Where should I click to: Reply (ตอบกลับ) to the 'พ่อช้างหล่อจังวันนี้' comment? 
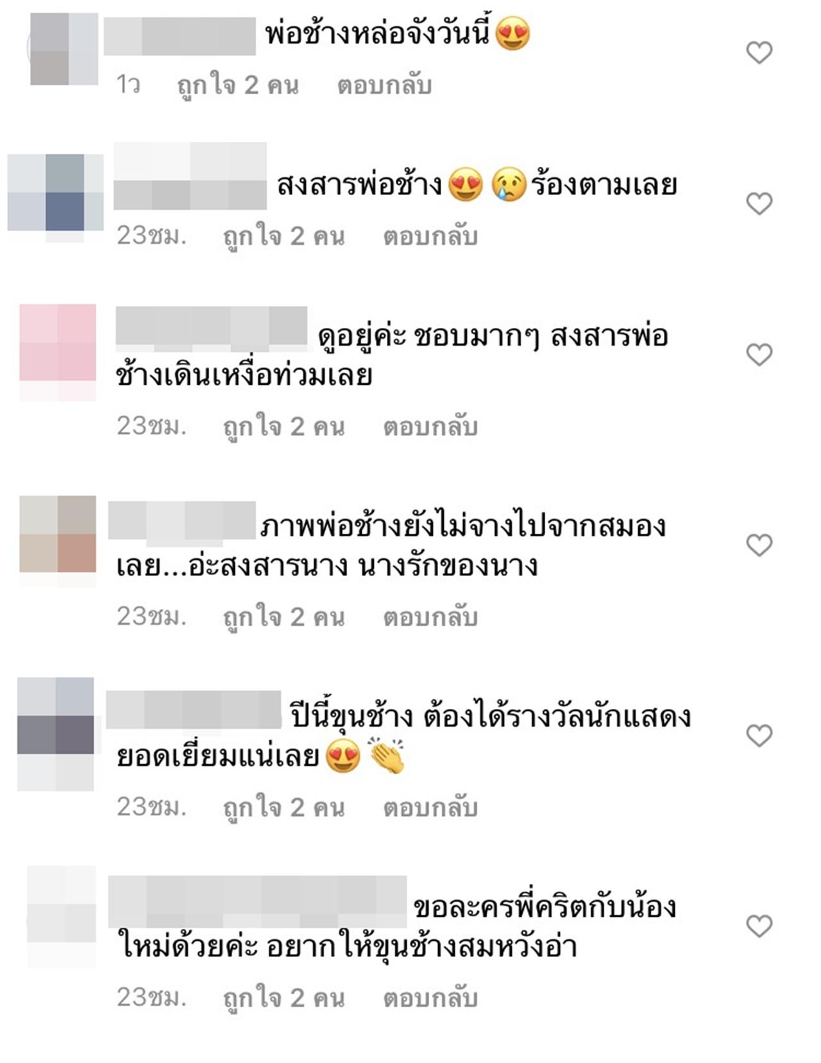384,85
